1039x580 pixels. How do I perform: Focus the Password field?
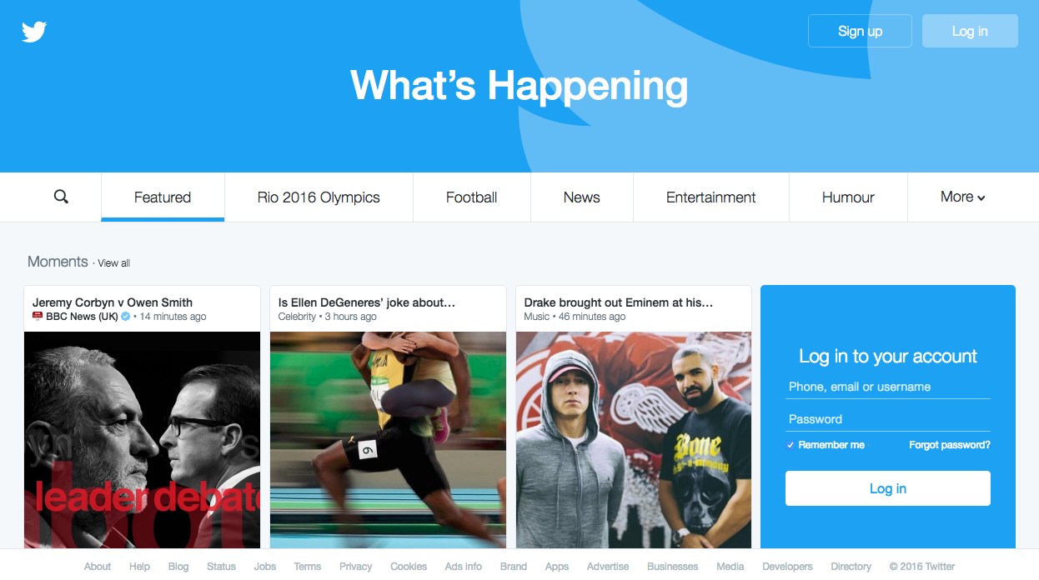(888, 419)
